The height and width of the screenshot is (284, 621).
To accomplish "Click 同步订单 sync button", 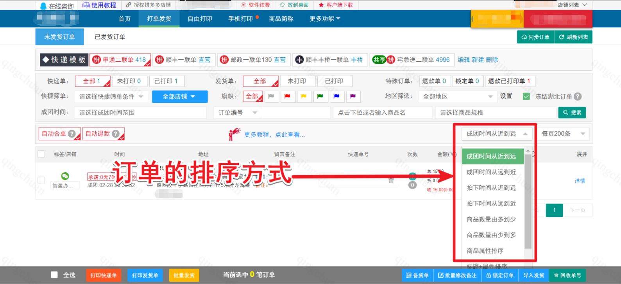I will [x=535, y=37].
